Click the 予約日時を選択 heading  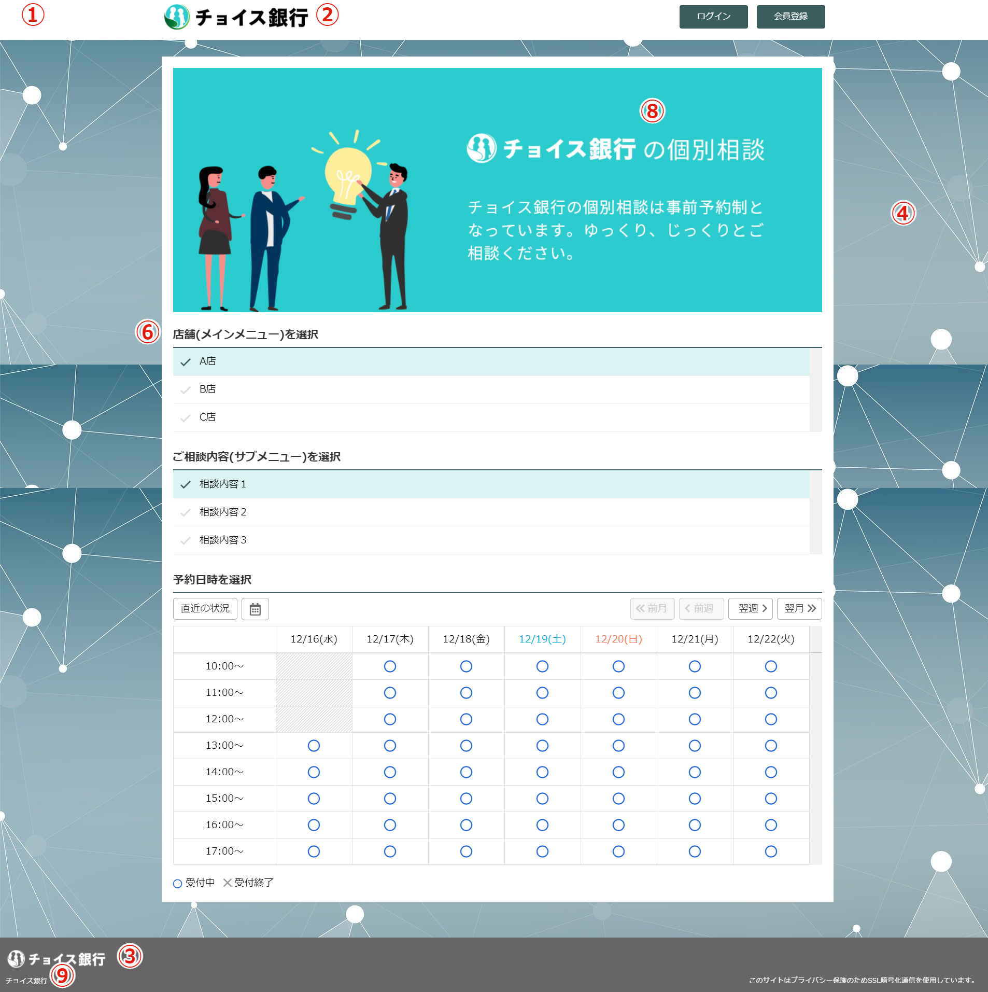(213, 580)
